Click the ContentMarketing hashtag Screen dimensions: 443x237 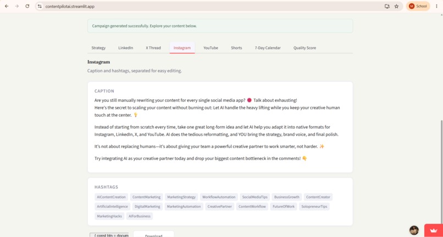click(x=146, y=197)
